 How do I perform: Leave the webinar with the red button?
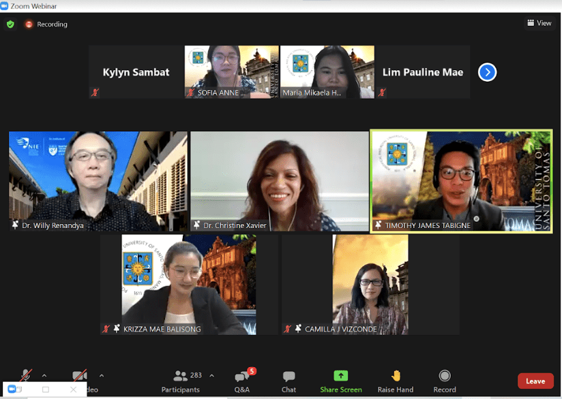coord(535,381)
